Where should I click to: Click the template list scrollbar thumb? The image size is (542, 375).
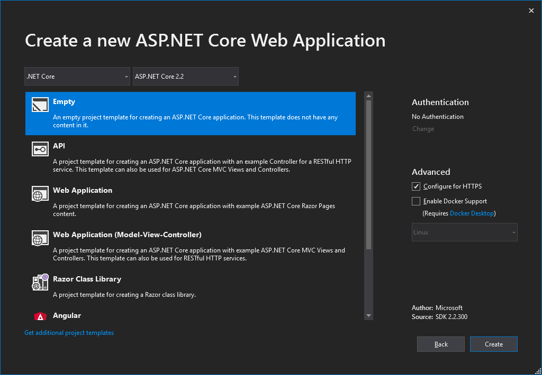click(x=369, y=174)
